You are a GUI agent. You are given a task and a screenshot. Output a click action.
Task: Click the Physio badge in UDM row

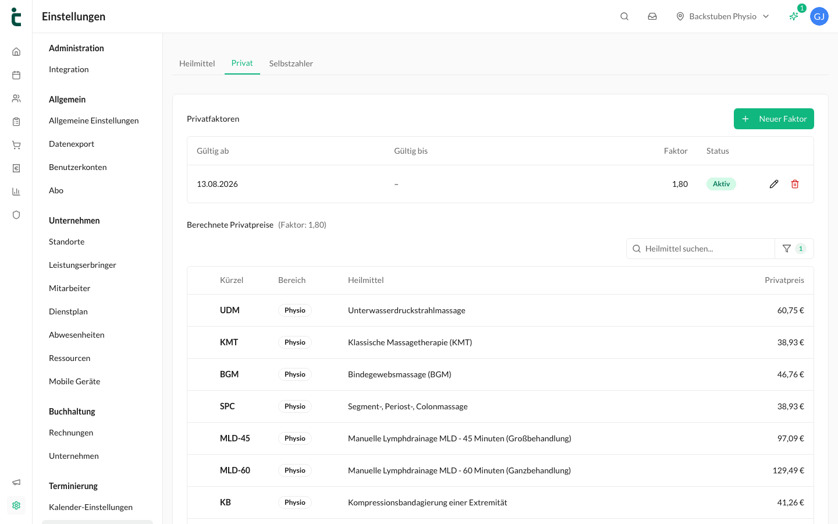click(x=295, y=310)
